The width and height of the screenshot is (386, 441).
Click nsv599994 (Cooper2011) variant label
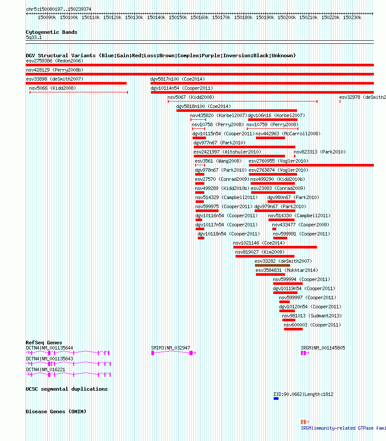coord(301,279)
